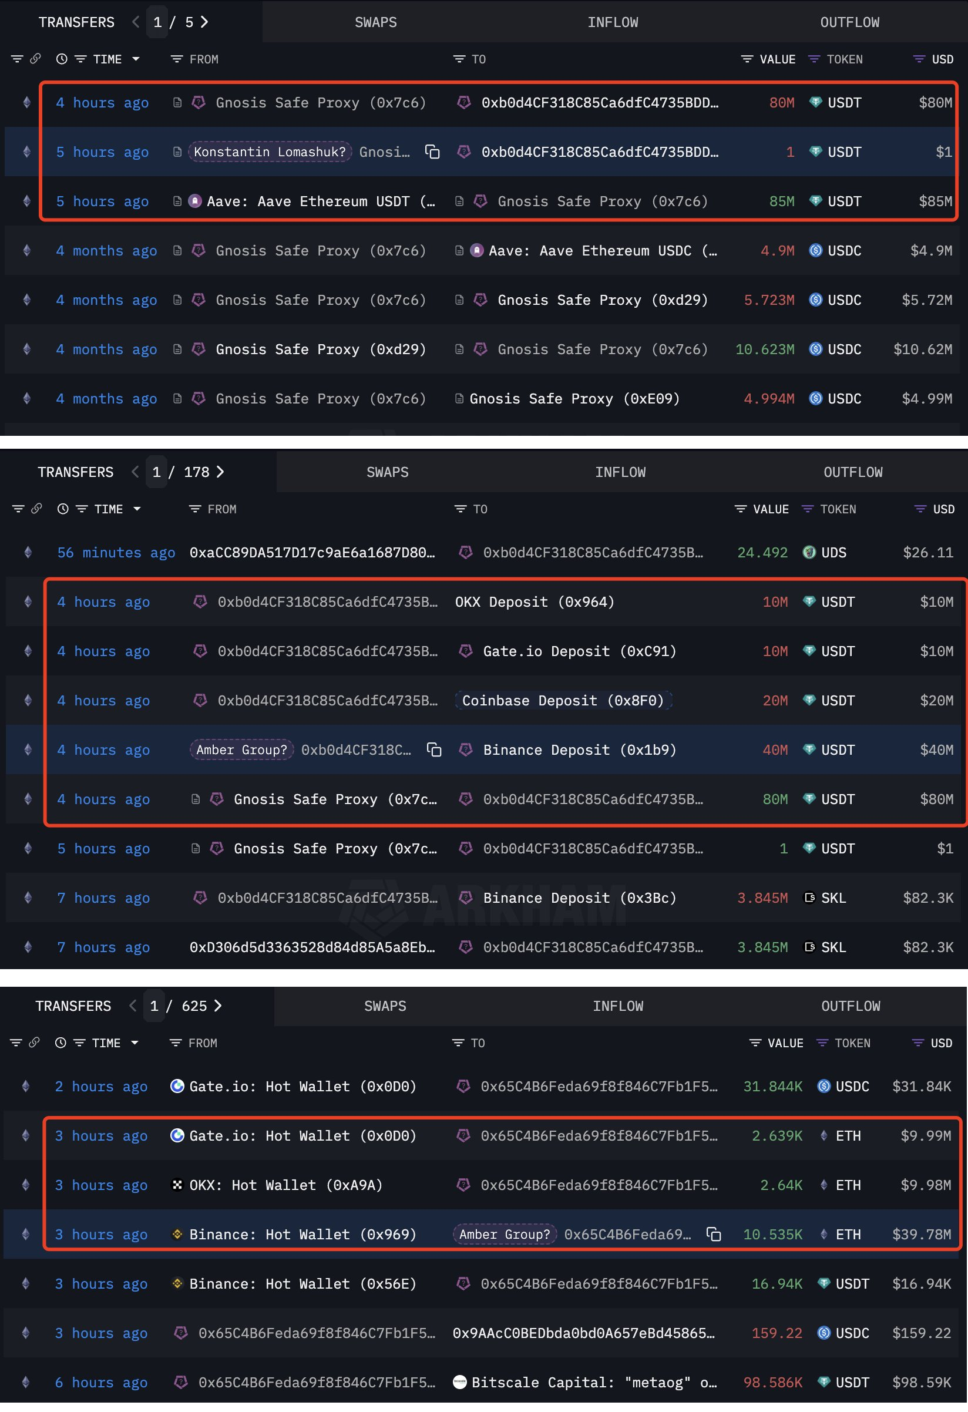The image size is (968, 1412).
Task: Switch to the SWAPS tab in the 178-page panel
Action: point(387,472)
